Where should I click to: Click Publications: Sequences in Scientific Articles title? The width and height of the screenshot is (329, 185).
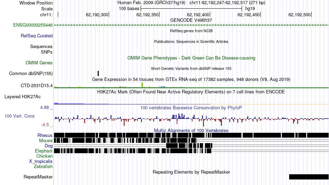191,41
